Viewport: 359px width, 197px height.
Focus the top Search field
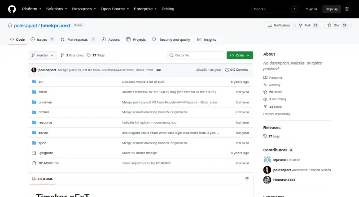(x=276, y=9)
